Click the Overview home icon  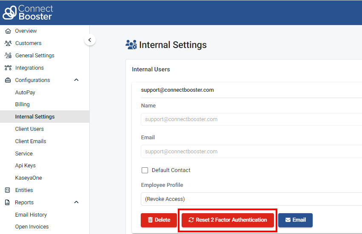point(8,31)
